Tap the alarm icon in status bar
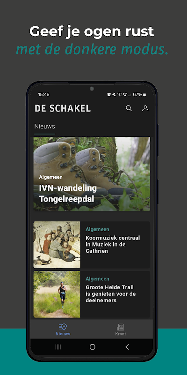187x375 pixels. click(109, 95)
